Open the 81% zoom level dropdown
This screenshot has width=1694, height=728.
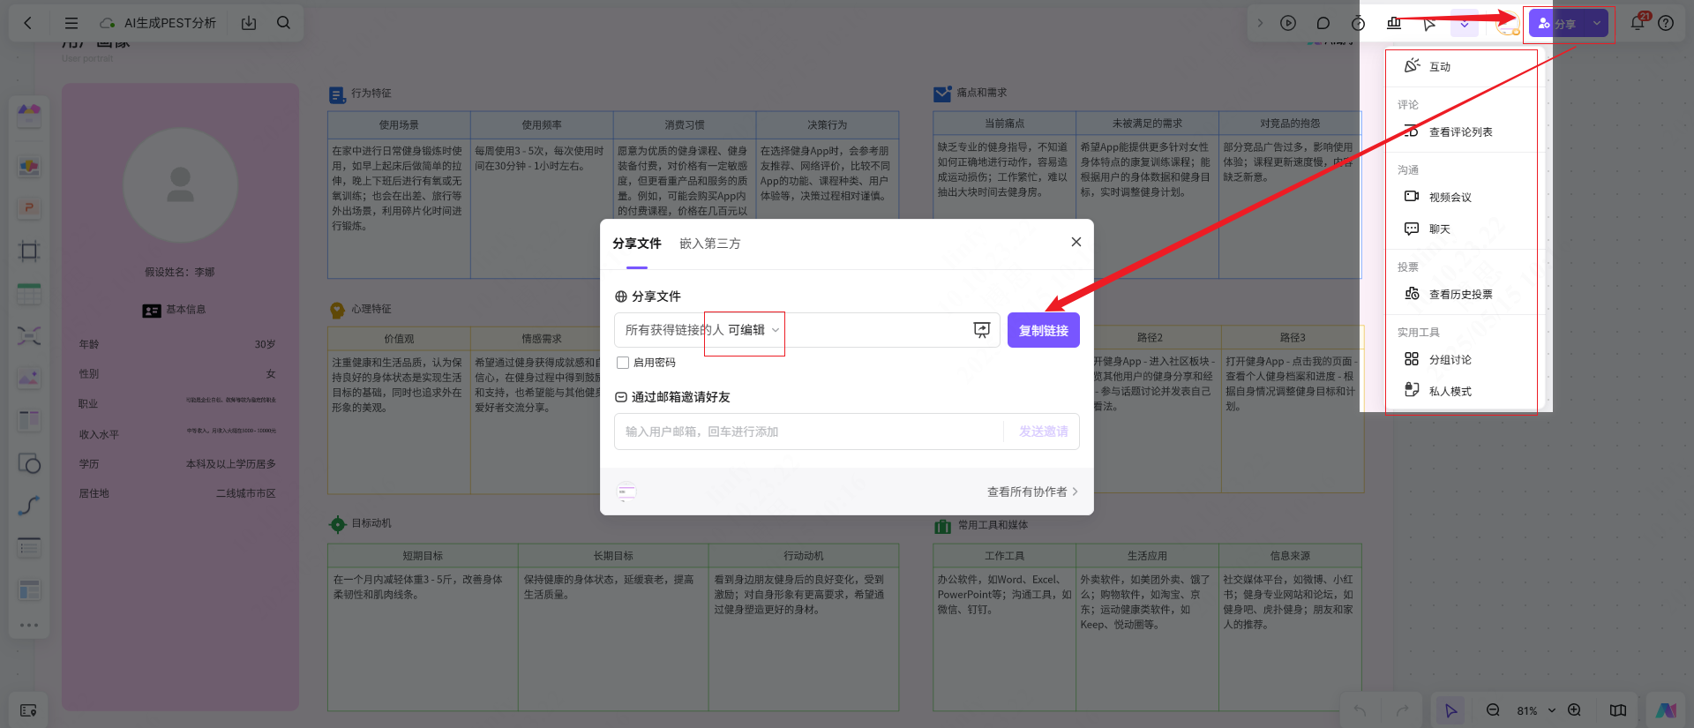pos(1536,710)
